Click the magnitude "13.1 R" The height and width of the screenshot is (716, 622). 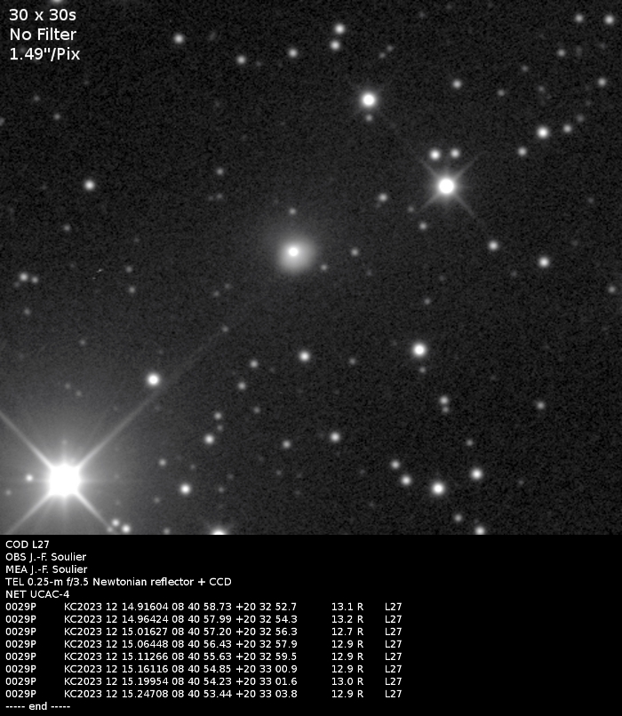347,607
